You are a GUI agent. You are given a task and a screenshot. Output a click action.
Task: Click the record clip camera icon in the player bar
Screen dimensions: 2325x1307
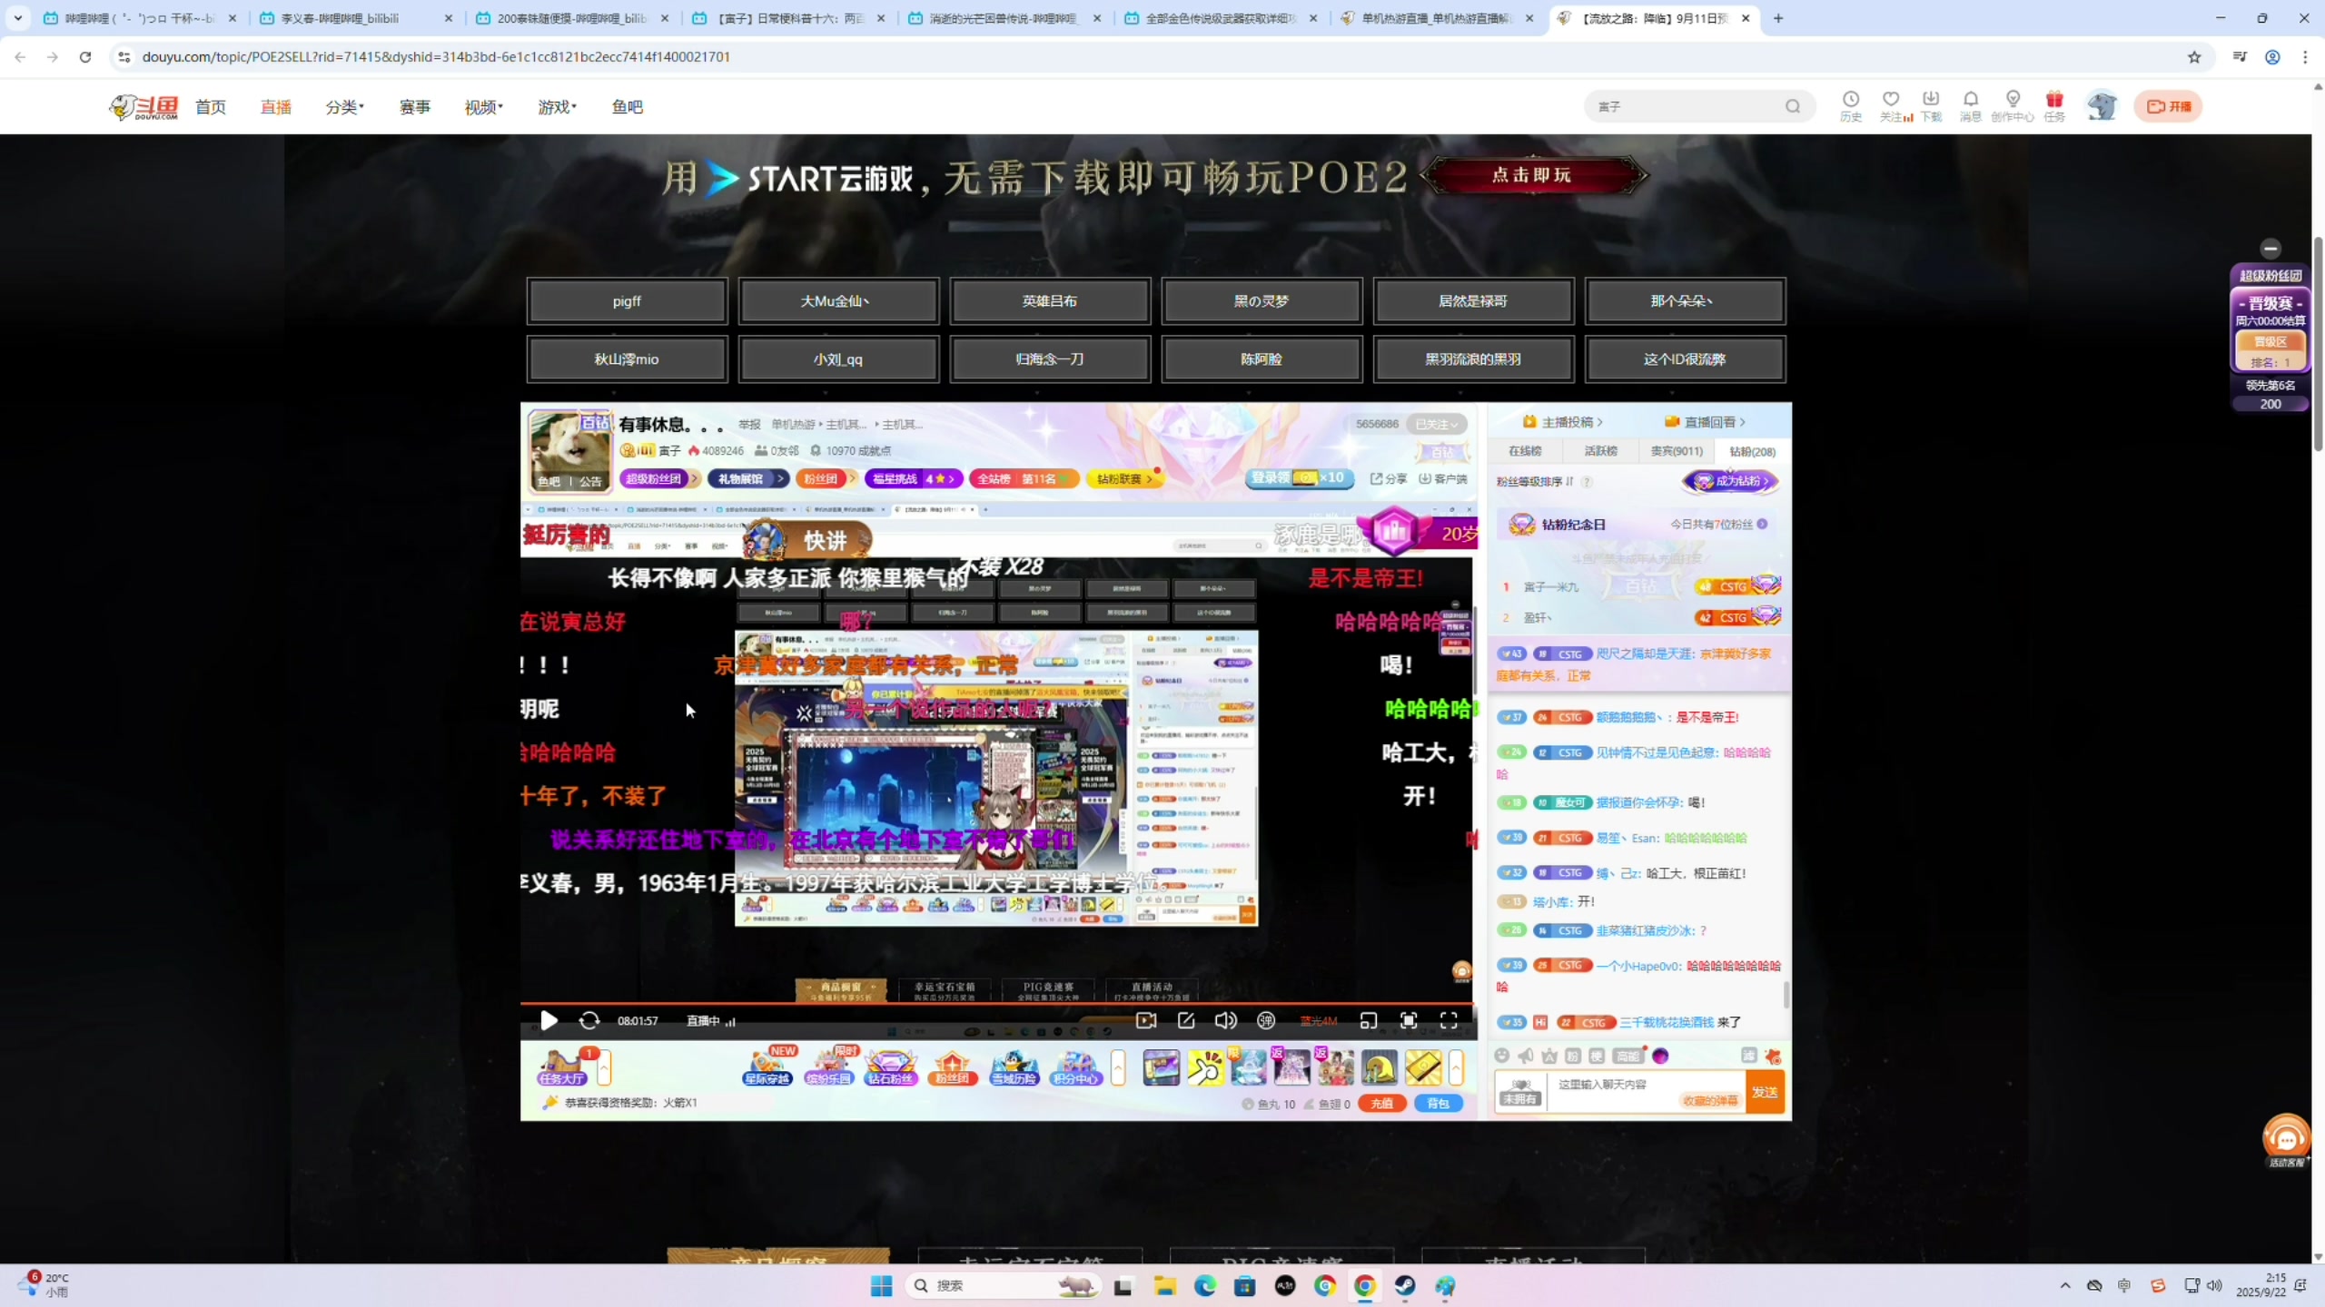(x=1146, y=1020)
